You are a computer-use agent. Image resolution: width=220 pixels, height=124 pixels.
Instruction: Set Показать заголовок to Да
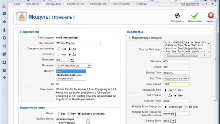(x=69, y=49)
